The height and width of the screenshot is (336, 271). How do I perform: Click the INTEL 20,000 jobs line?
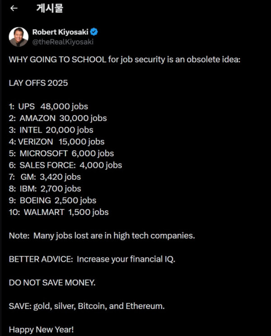tap(51, 130)
